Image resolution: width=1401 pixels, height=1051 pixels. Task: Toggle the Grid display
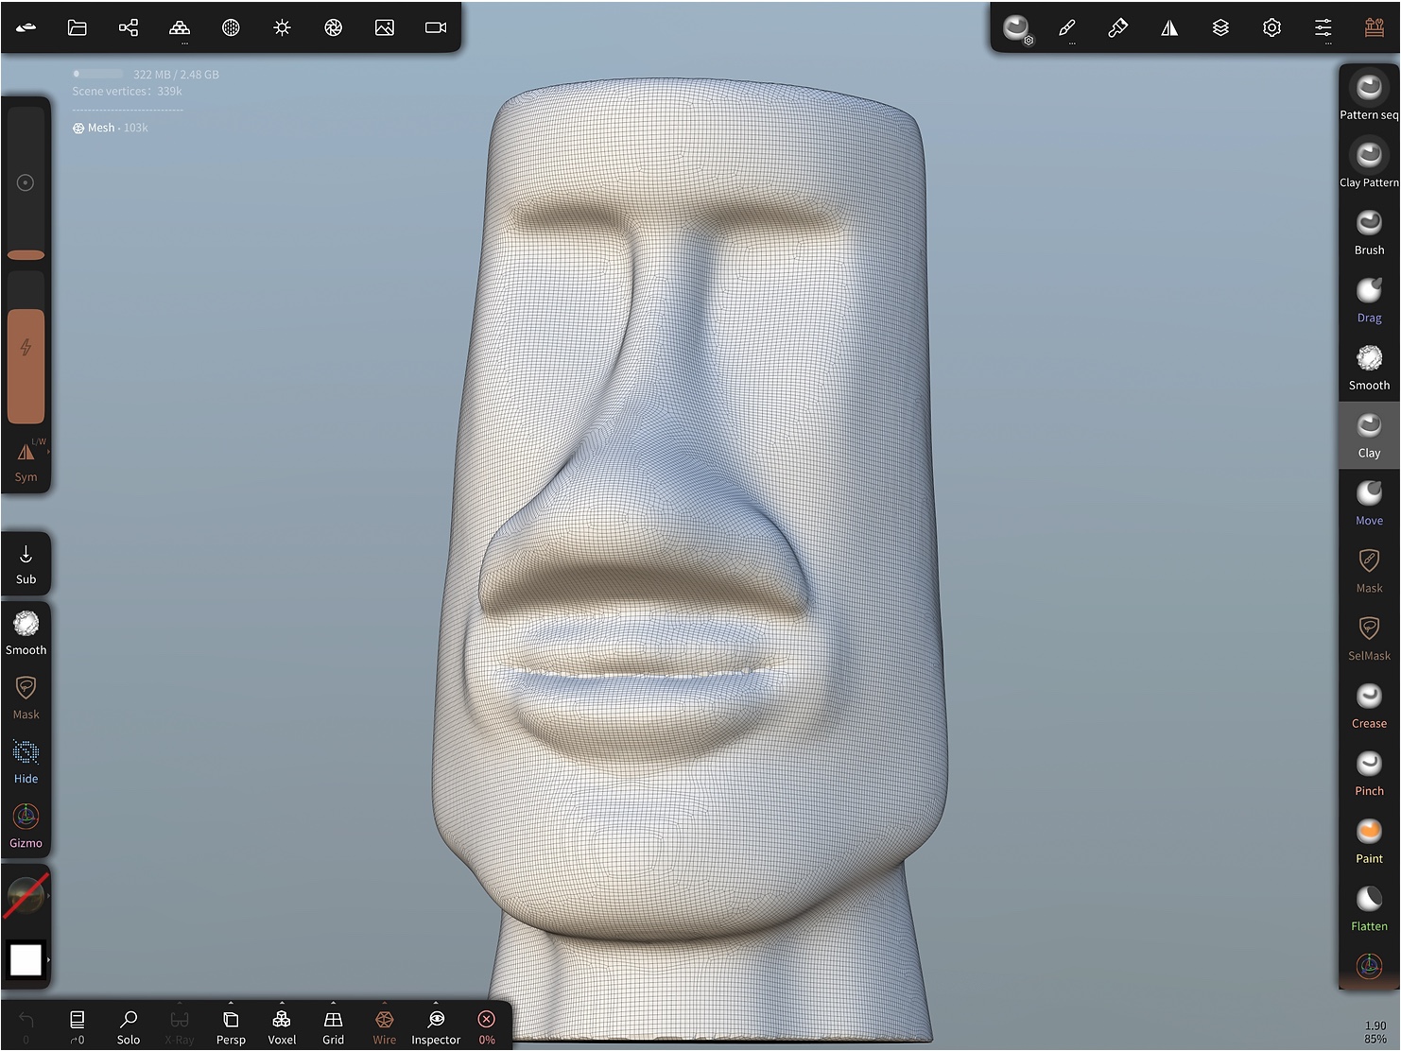(333, 1027)
